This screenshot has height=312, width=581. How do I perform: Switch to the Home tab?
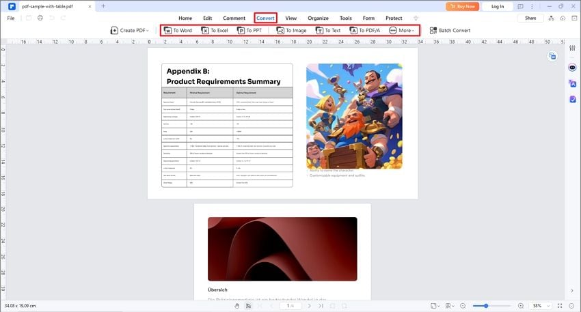coord(185,18)
